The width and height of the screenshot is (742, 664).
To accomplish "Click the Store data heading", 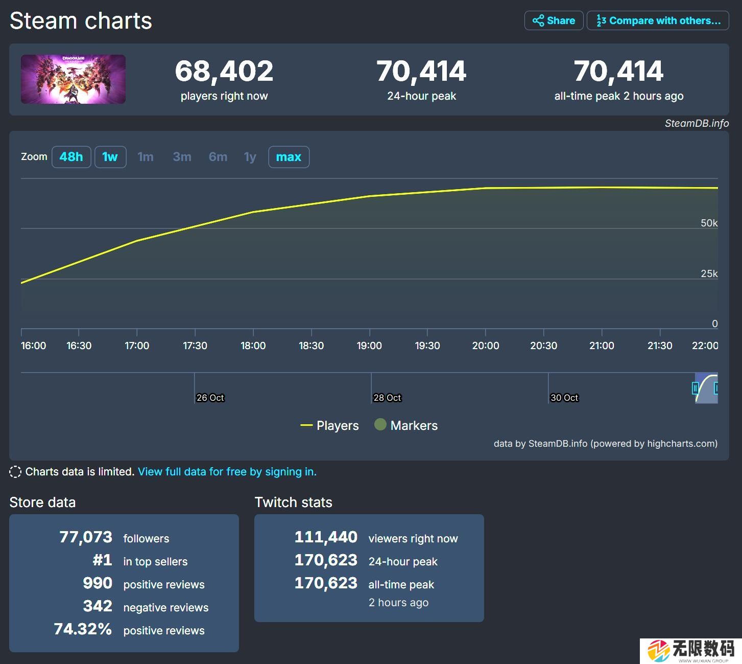I will (x=42, y=502).
